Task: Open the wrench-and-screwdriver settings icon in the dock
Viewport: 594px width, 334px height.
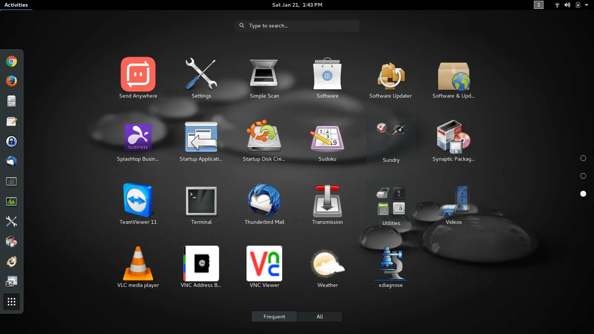Action: click(x=12, y=222)
